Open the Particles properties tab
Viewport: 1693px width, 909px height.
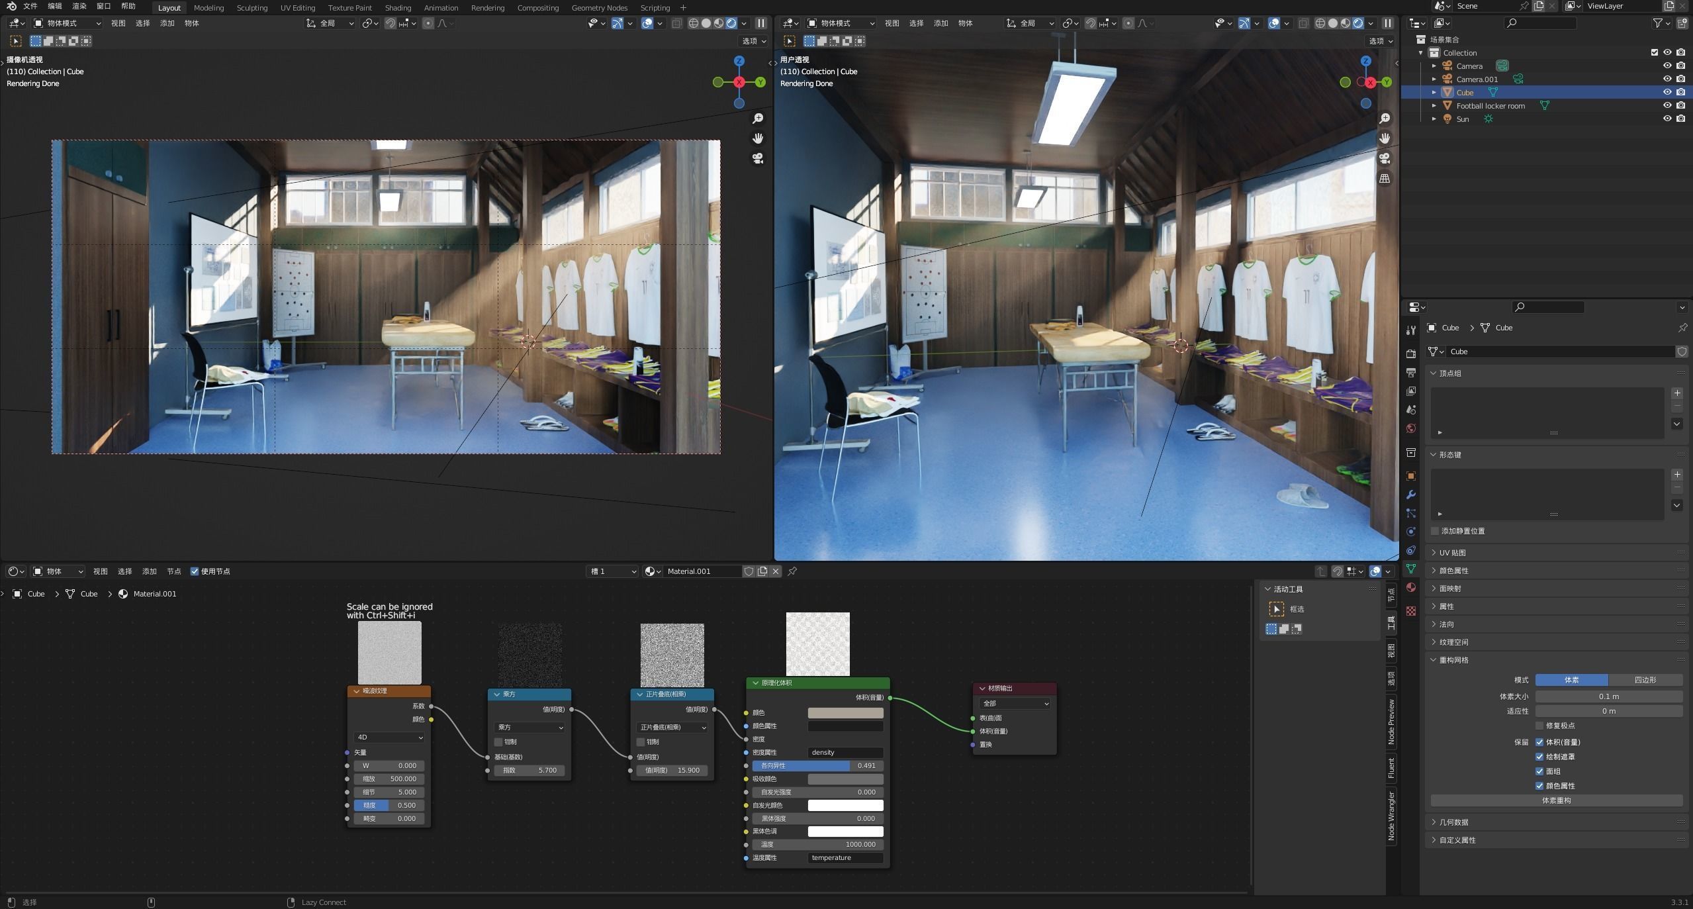1410,512
